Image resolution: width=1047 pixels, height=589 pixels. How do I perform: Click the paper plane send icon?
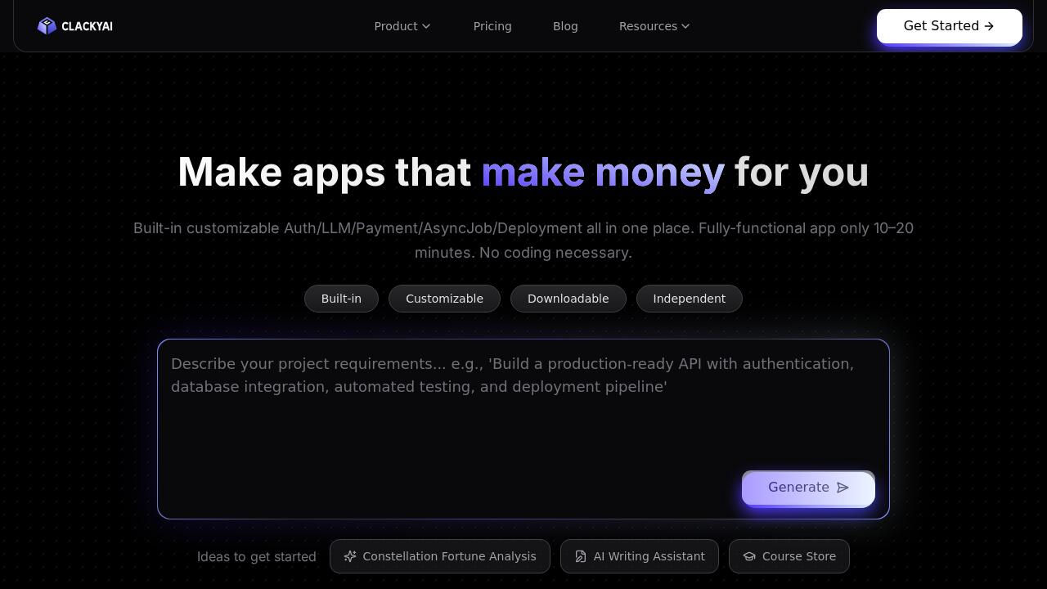click(843, 488)
